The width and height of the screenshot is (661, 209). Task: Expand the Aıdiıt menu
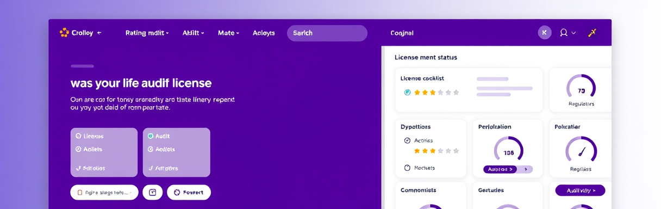pyautogui.click(x=193, y=33)
